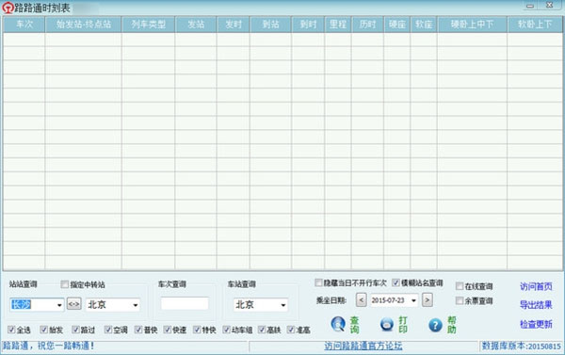The image size is (565, 355).
Task: Open 访问路路通官方论坛 link
Action: 363,346
